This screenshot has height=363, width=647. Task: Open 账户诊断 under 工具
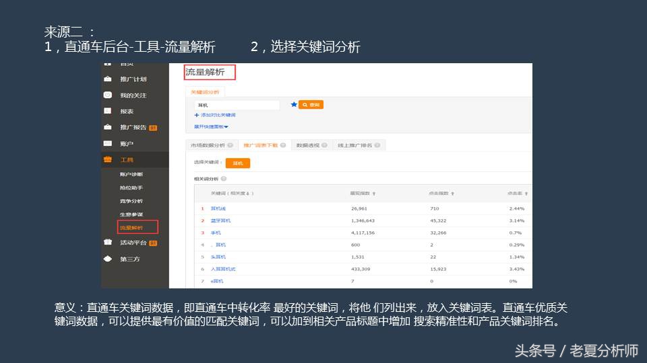tap(131, 174)
